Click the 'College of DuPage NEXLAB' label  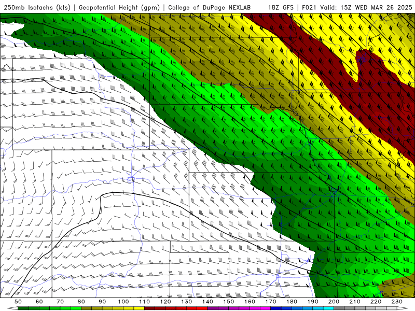click(210, 8)
